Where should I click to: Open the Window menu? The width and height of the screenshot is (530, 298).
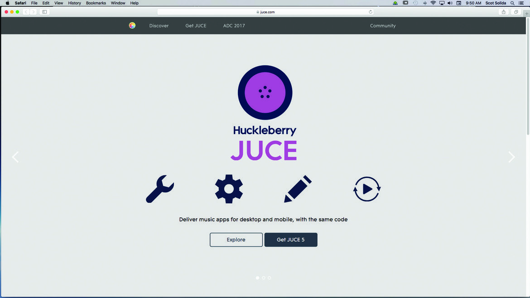click(118, 3)
